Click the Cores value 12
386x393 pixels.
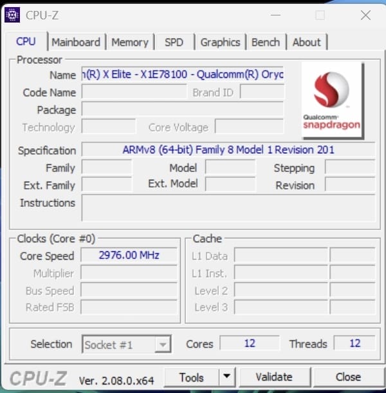click(x=250, y=343)
